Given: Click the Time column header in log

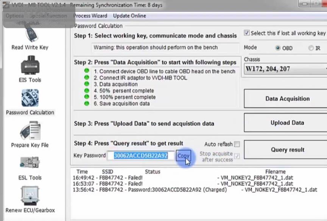Looking at the screenshot, I should (82, 172).
